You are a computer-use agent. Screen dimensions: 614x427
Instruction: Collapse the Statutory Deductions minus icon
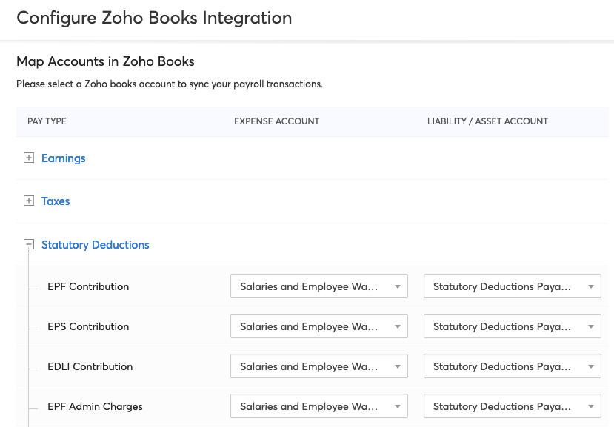29,244
